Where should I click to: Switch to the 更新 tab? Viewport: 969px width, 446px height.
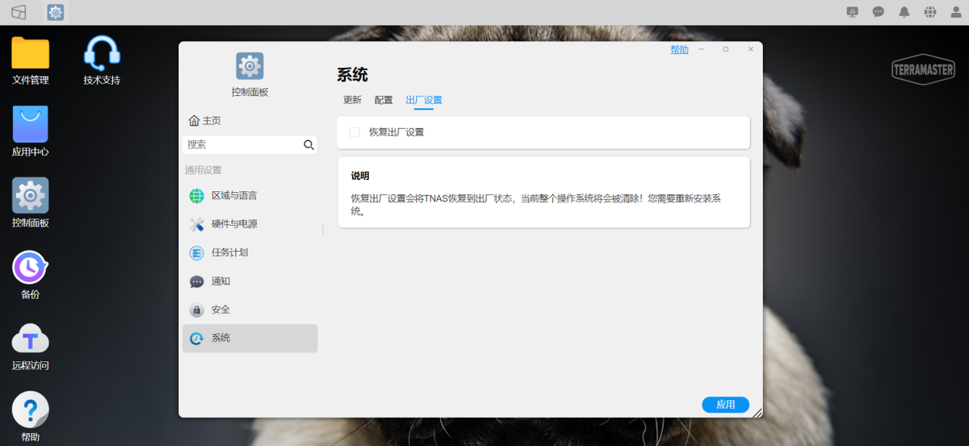click(352, 100)
